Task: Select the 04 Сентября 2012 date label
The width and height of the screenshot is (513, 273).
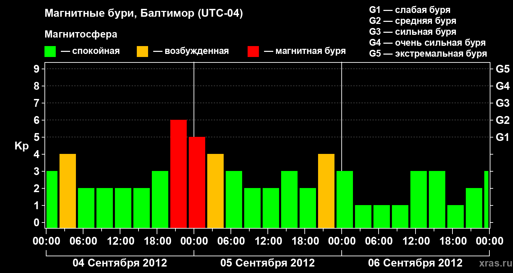Action: click(x=120, y=263)
